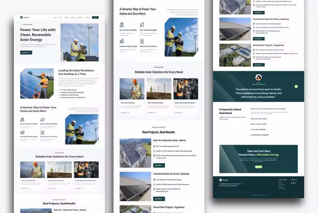Viewport: 318px width, 213px height.
Task: Click Learn More under System Monitoring & Maintenance in the middle page
Action: (178, 113)
